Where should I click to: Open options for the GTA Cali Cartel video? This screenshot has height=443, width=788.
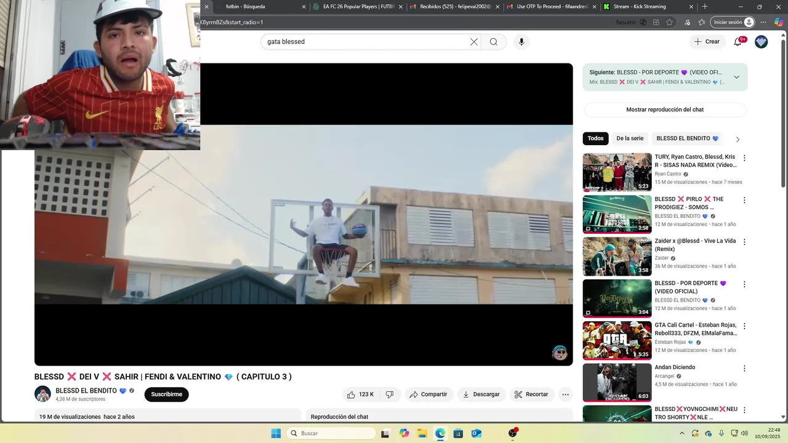pos(744,326)
